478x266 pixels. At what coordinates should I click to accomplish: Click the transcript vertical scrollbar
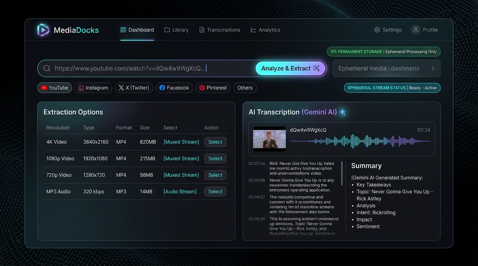342,173
